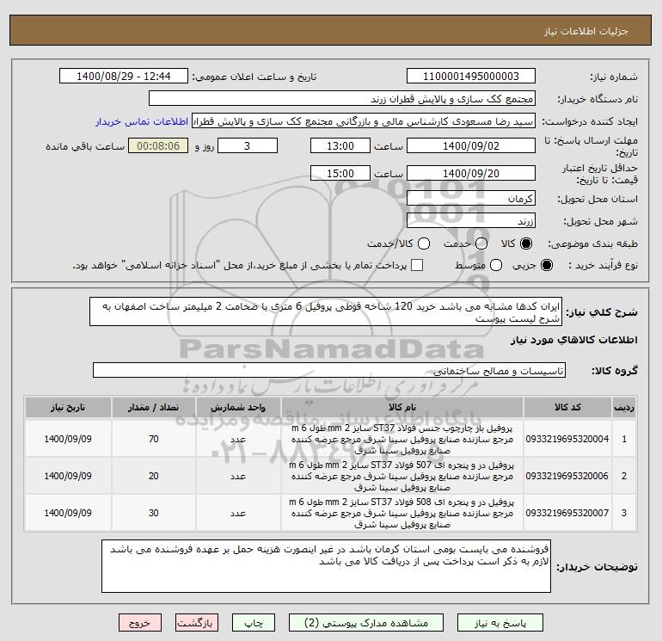Select the کالا/خدمت radio button
Viewport: 662px width, 641px height.
click(424, 243)
